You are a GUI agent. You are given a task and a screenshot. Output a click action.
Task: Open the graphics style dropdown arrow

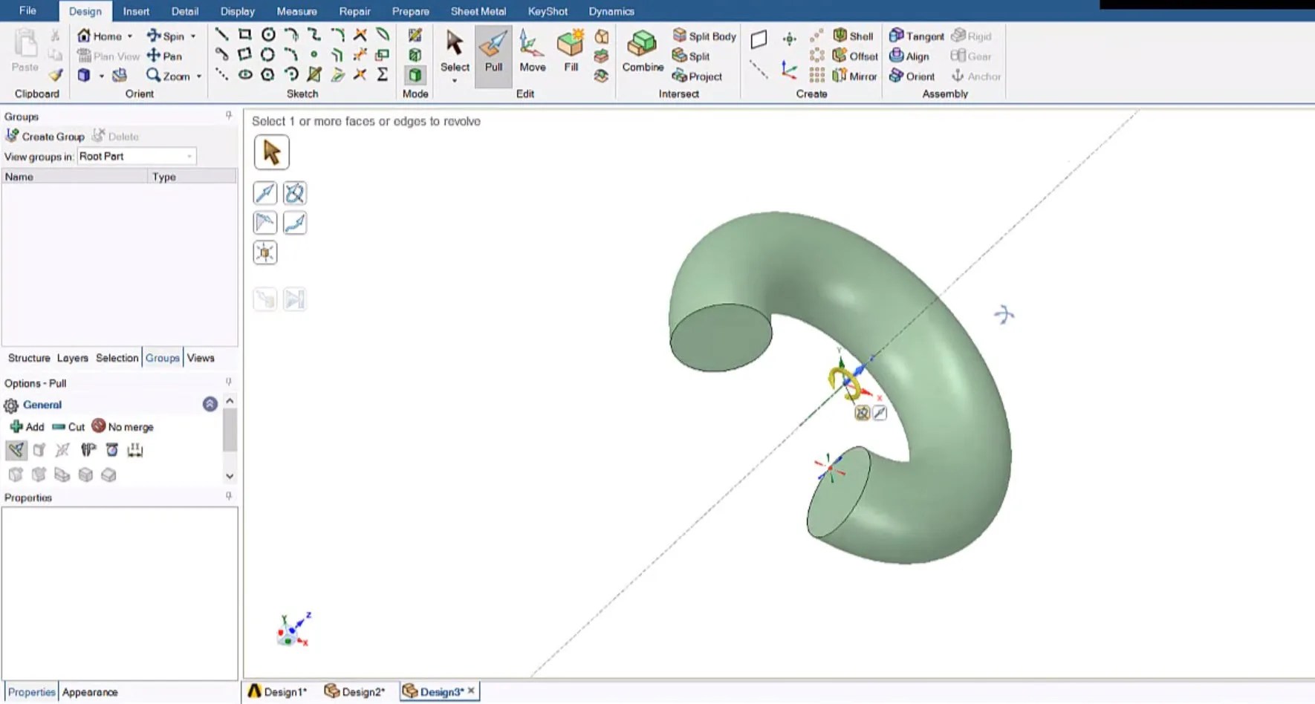102,76
